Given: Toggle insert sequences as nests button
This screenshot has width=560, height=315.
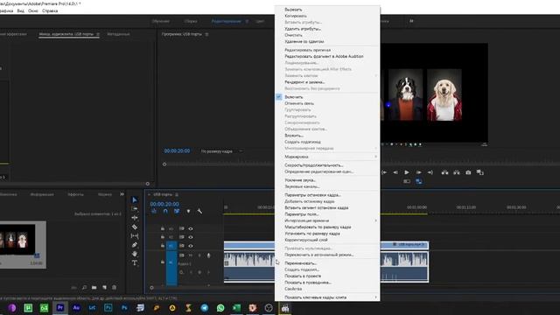Looking at the screenshot, I should point(154,211).
